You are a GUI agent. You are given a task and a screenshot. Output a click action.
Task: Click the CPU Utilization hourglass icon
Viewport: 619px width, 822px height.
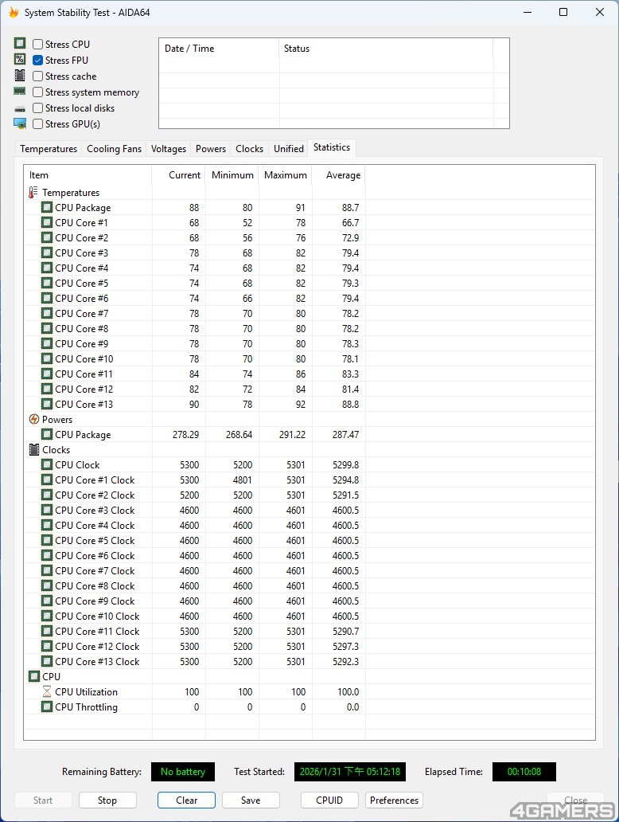(46, 692)
